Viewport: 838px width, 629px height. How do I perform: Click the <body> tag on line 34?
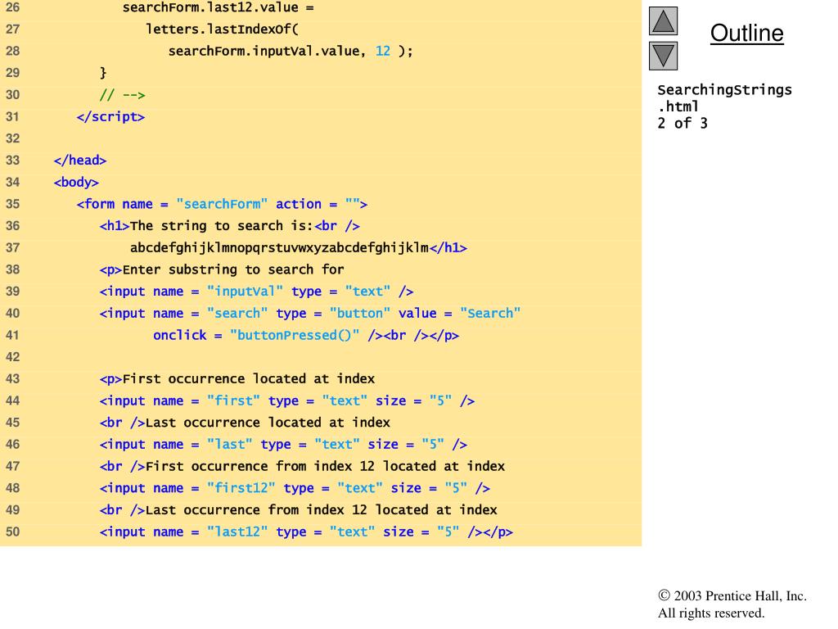coord(76,182)
